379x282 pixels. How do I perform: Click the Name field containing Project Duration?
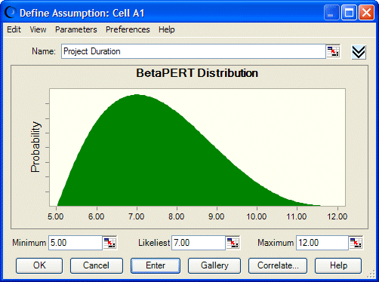(x=193, y=51)
